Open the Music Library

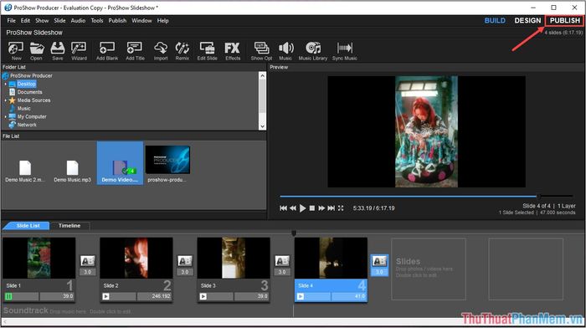coord(313,51)
